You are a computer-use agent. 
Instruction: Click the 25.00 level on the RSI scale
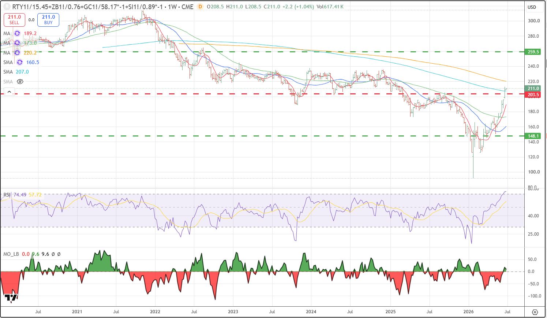click(x=534, y=234)
